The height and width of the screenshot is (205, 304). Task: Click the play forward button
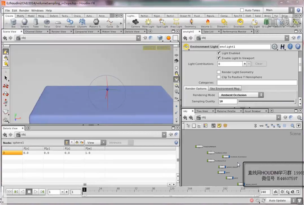click(x=36, y=192)
